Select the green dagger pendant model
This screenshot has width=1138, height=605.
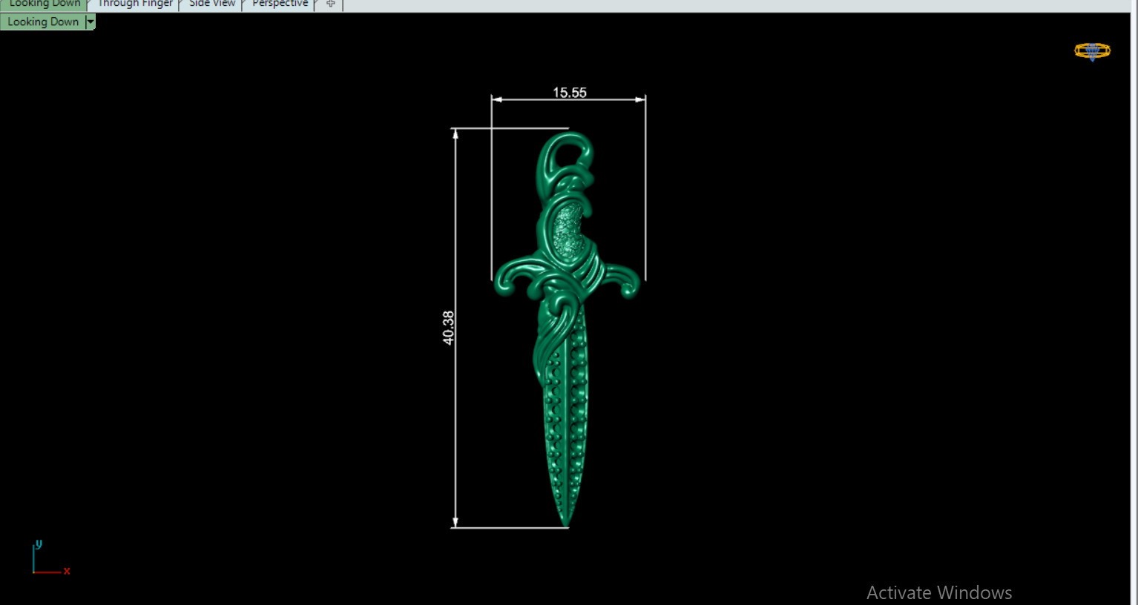(568, 328)
